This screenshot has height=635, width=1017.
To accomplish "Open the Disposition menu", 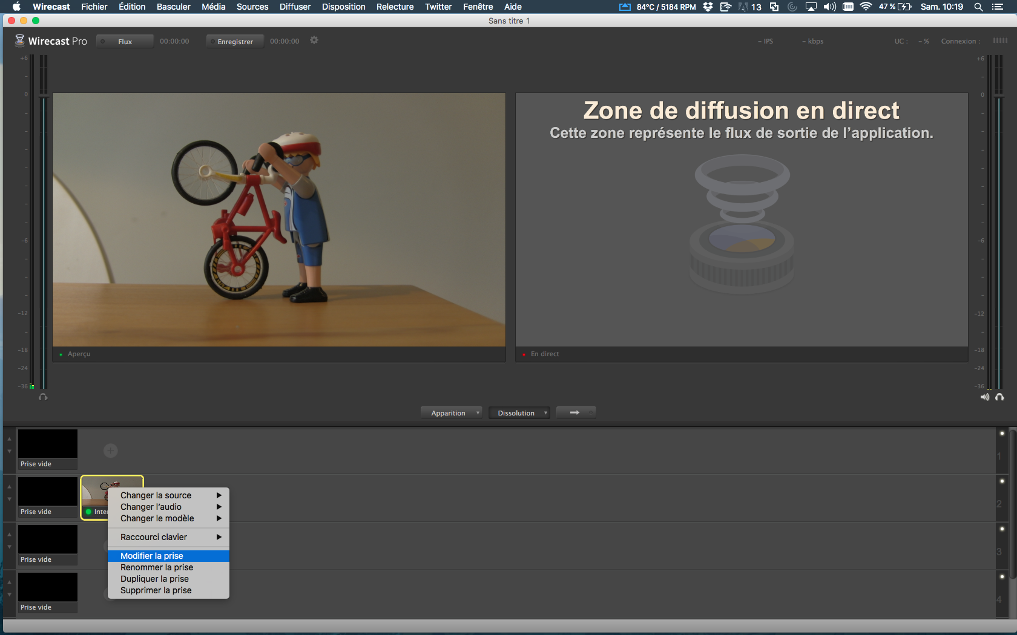I will point(343,7).
